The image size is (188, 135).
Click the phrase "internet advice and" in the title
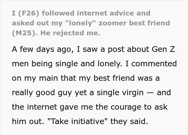point(114,13)
